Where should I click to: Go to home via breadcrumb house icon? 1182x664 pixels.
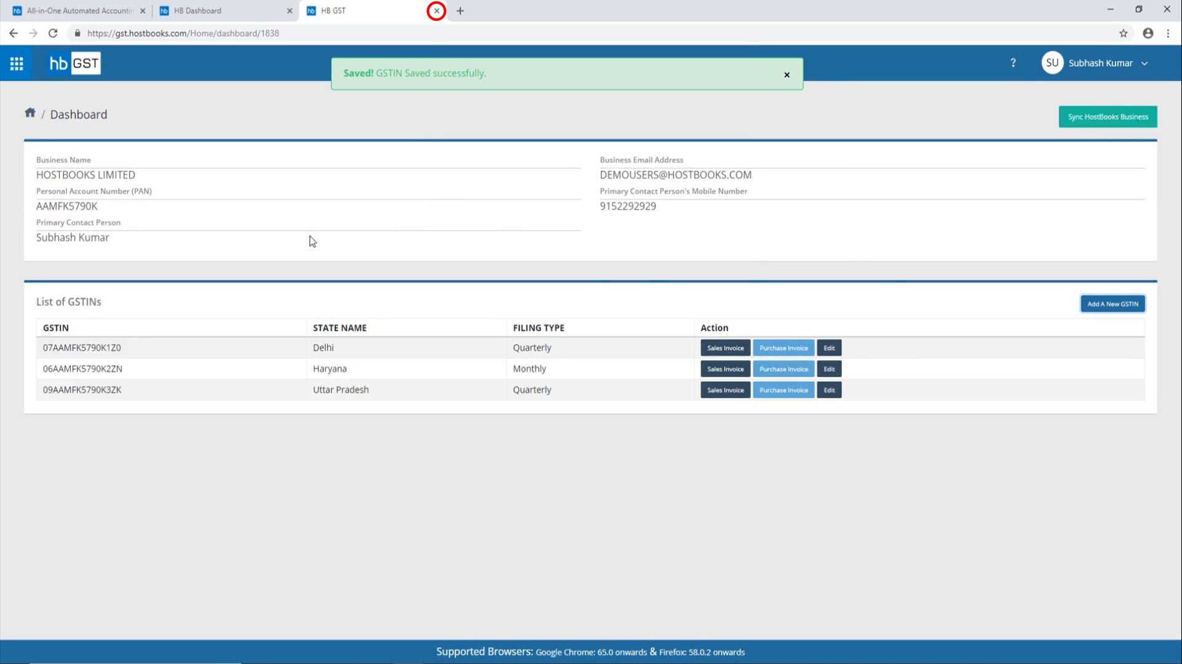[x=30, y=113]
